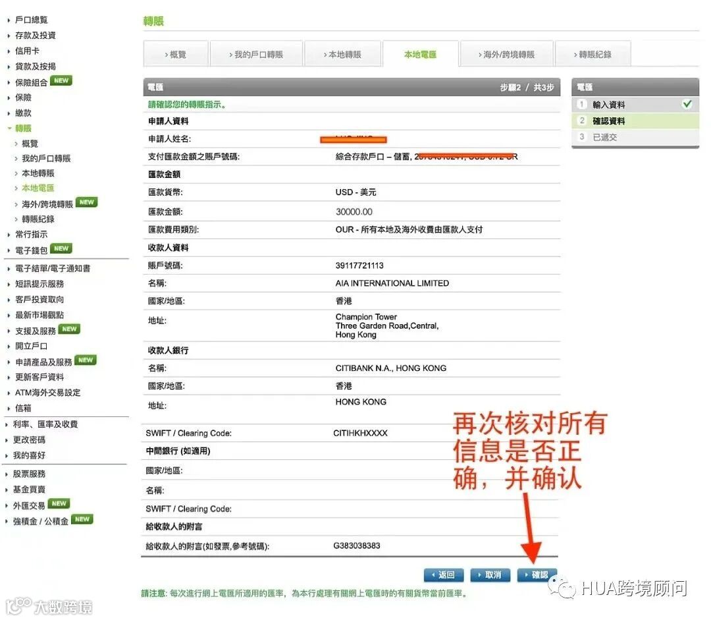Open 客戶投資取向 sidebar link
The width and height of the screenshot is (711, 620).
pyautogui.click(x=39, y=300)
